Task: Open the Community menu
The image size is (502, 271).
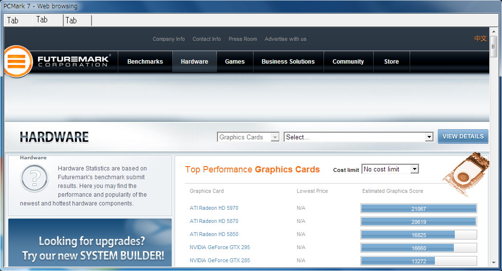Action: (348, 62)
